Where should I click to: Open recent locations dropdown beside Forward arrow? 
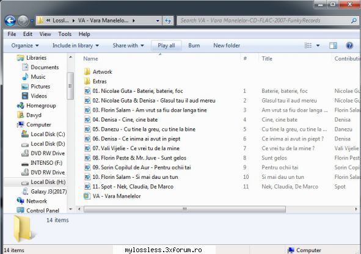(x=32, y=21)
